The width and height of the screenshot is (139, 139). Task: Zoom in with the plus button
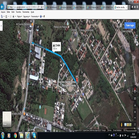coord(135,112)
